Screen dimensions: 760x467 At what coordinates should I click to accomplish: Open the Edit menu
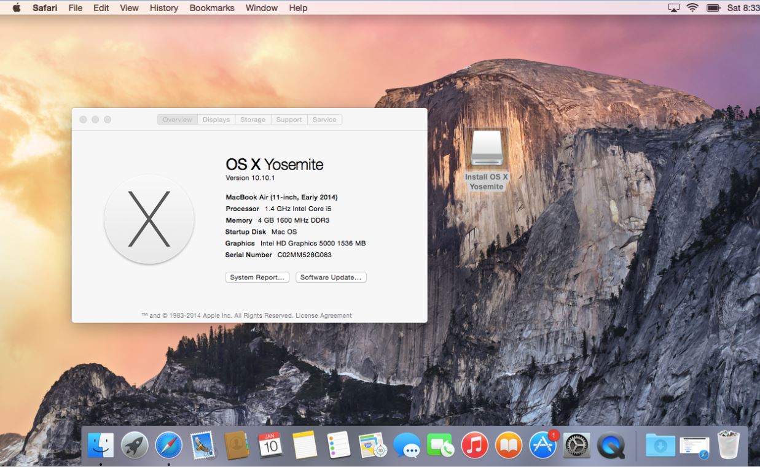[x=101, y=8]
